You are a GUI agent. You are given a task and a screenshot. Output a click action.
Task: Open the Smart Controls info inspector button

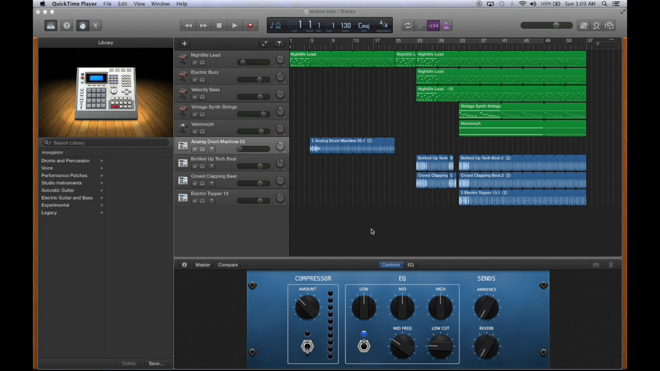pos(184,265)
